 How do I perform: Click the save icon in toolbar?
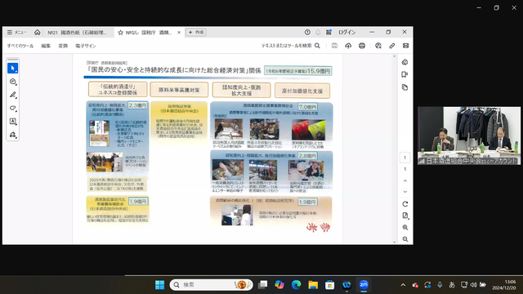334,46
